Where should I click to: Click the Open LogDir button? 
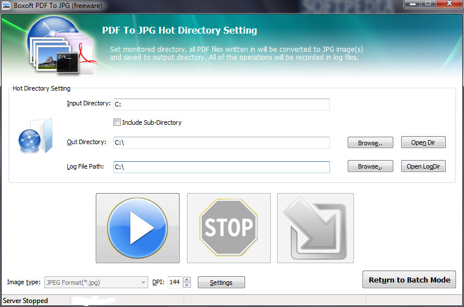click(x=423, y=166)
